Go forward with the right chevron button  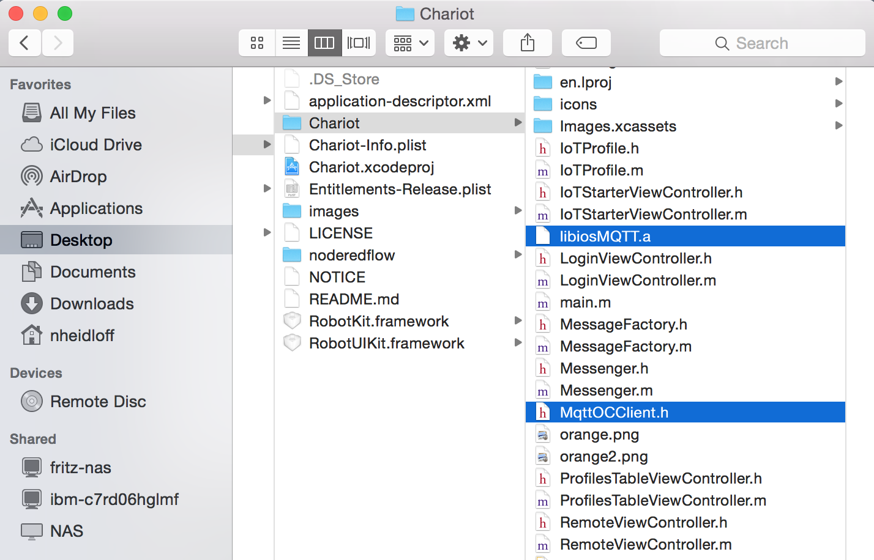(x=58, y=43)
